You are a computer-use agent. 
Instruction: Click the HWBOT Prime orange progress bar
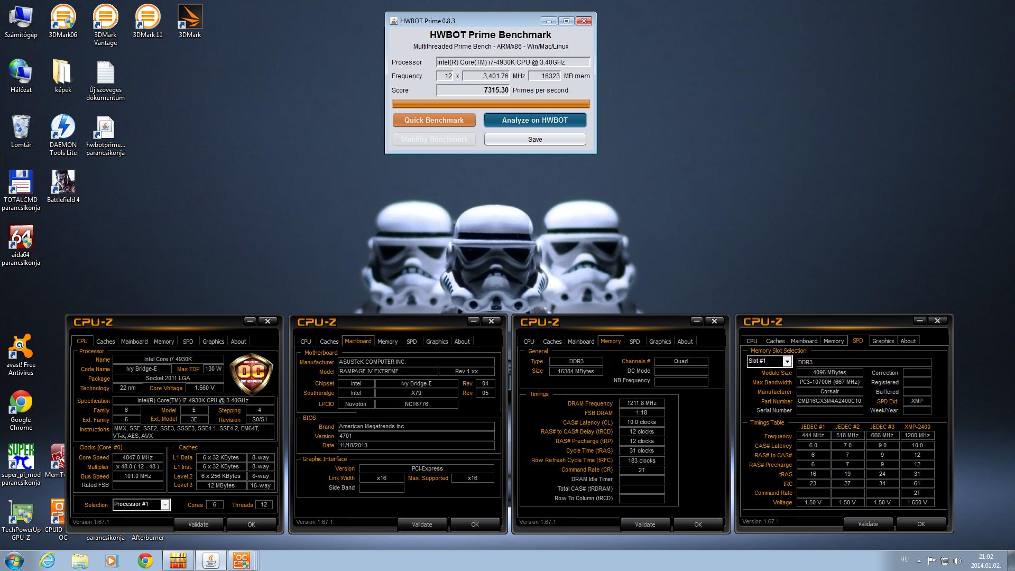coord(491,104)
